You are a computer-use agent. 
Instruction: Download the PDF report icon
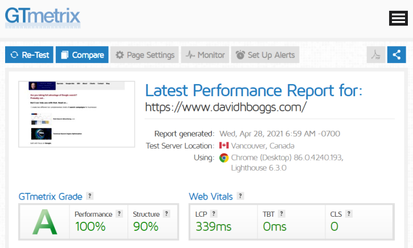pyautogui.click(x=376, y=55)
